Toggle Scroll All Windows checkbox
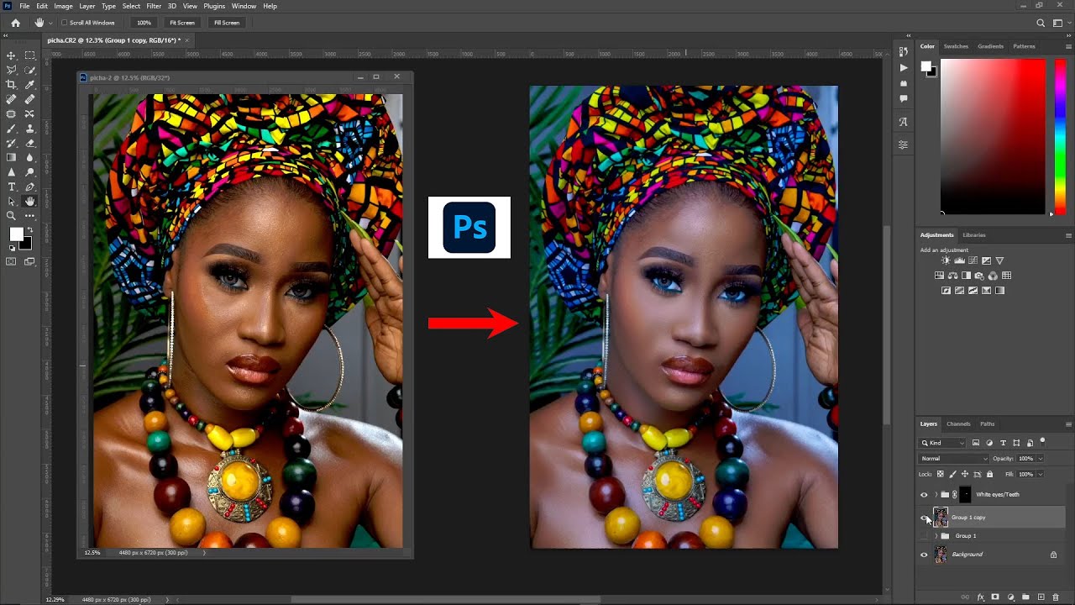 (x=65, y=23)
